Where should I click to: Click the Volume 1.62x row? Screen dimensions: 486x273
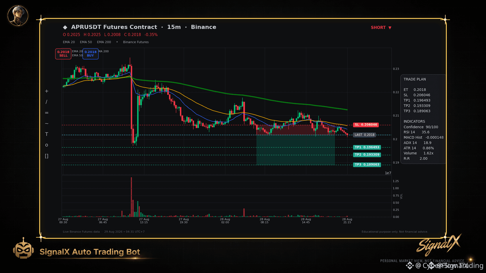pyautogui.click(x=419, y=153)
